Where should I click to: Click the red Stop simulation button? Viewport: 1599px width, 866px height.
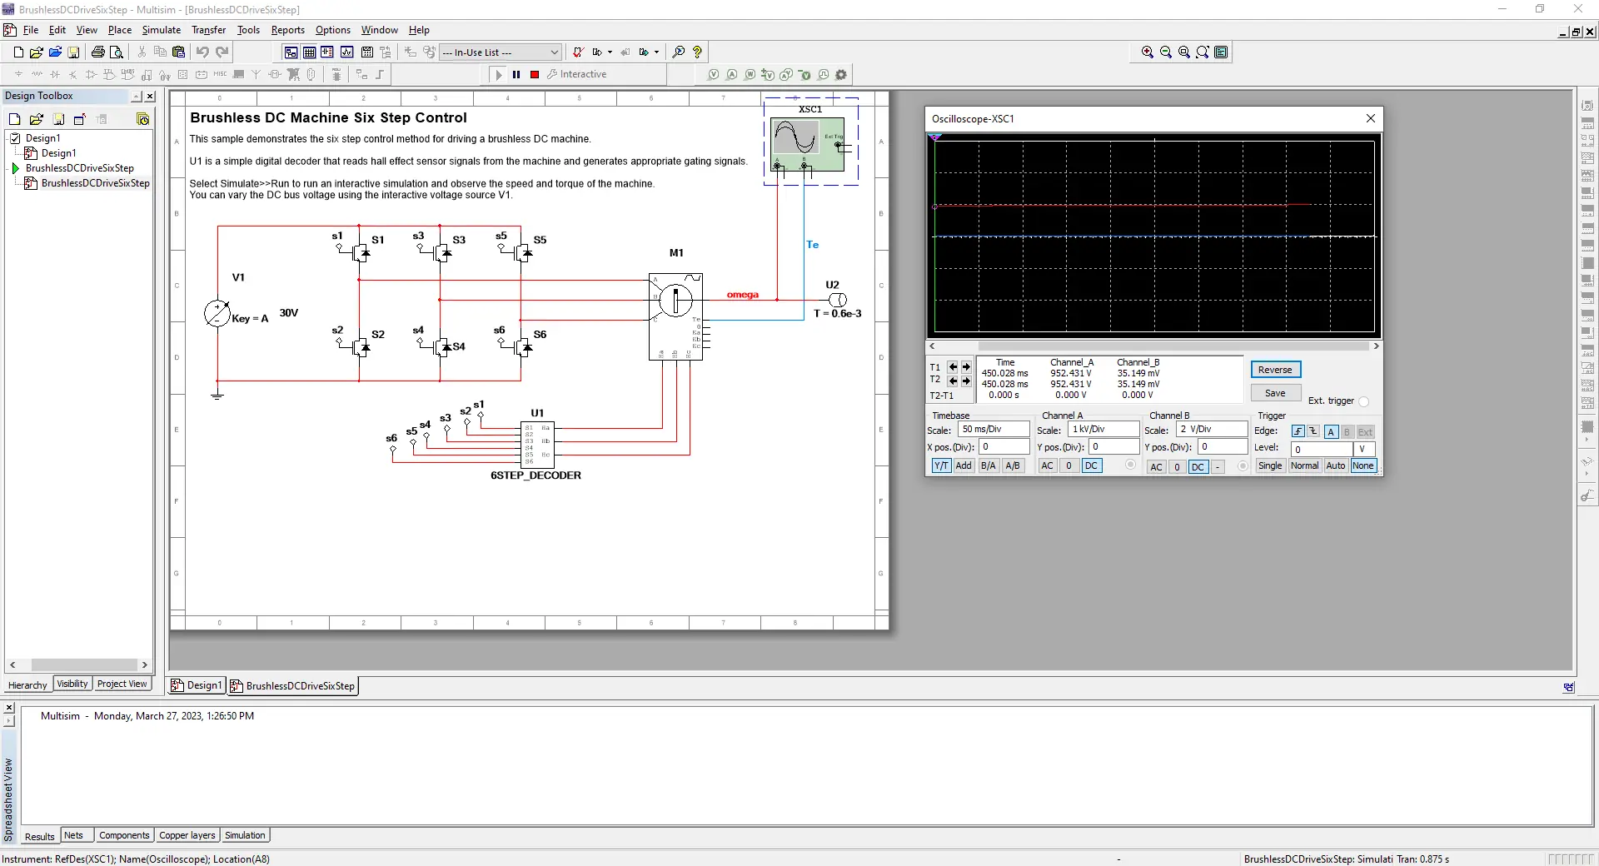tap(535, 75)
